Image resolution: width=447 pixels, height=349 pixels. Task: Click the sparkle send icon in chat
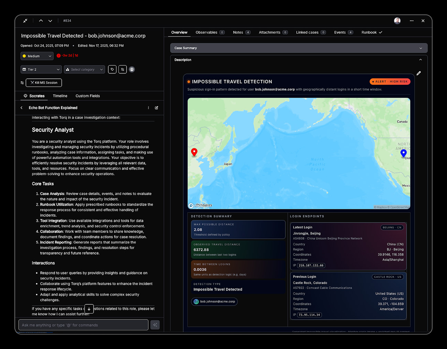[x=155, y=325]
